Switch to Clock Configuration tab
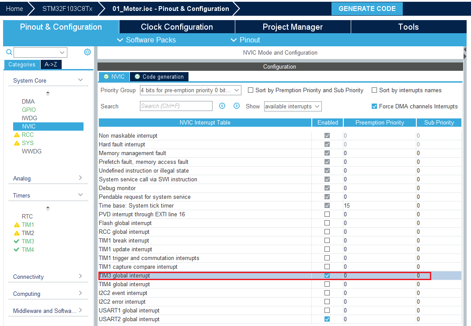This screenshot has height=326, width=471. 177,27
